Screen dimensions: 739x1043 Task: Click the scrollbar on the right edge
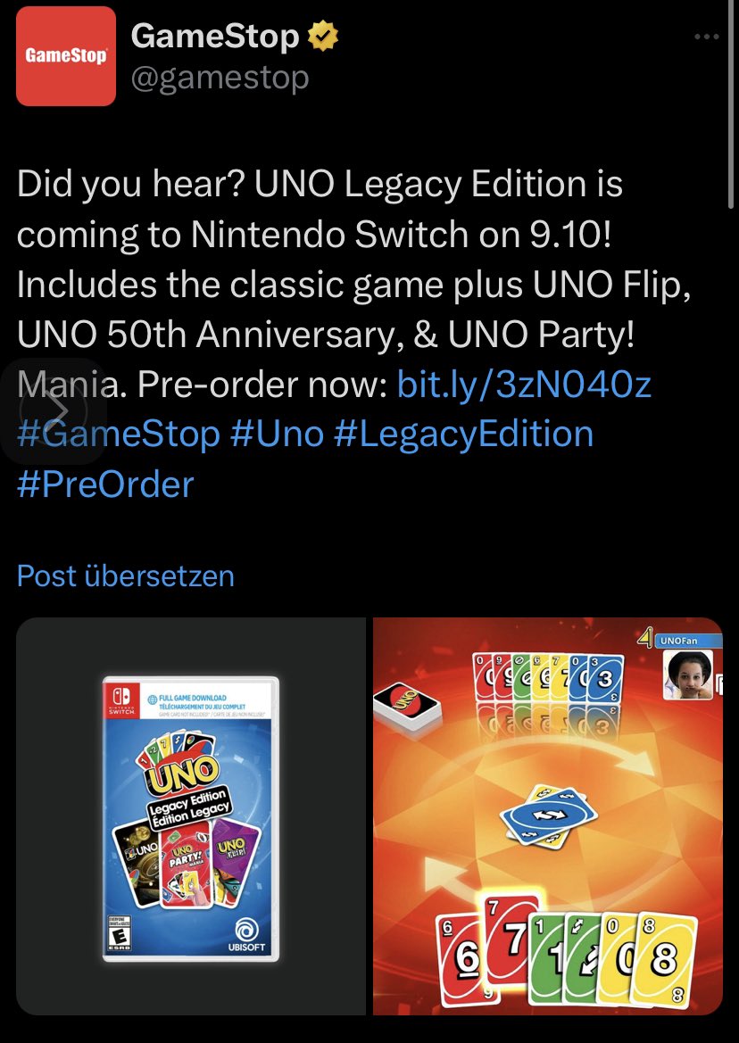(x=732, y=106)
